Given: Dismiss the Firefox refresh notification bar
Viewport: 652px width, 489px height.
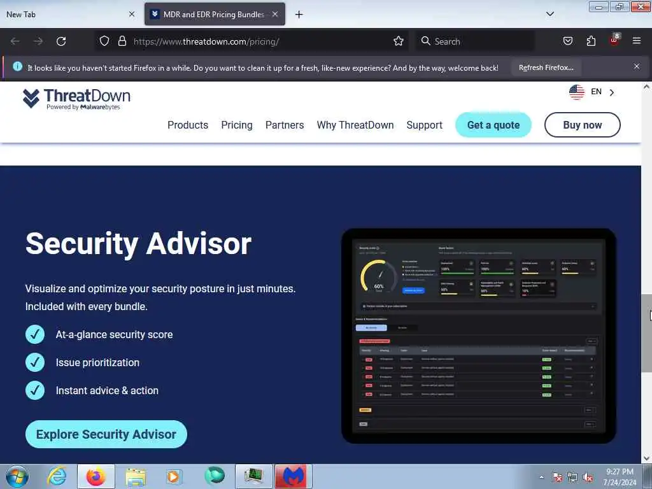Looking at the screenshot, I should (637, 66).
